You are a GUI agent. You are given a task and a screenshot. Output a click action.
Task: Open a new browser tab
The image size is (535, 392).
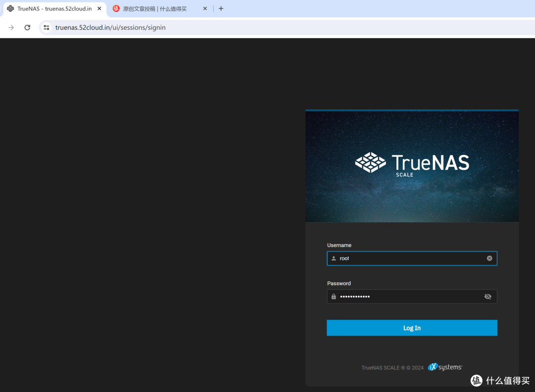[220, 8]
